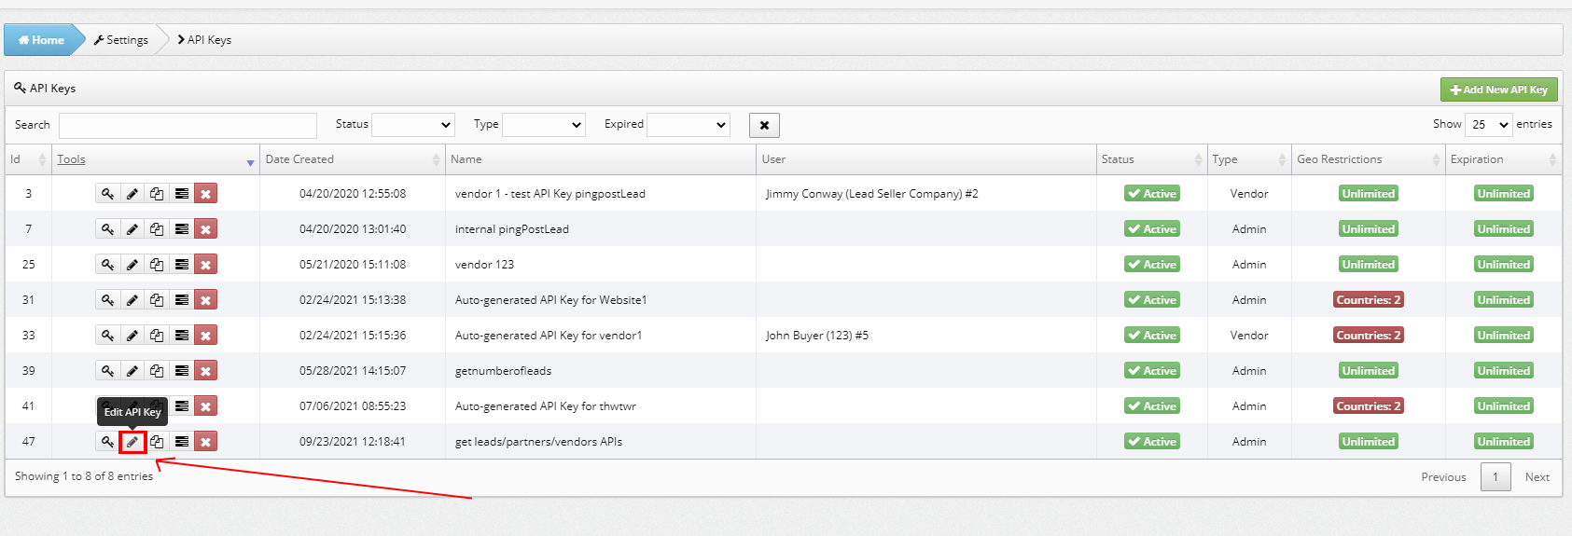Click the user Jimmy Conway (Lead Seller Company) #2
Image resolution: width=1572 pixels, height=536 pixels.
point(872,194)
